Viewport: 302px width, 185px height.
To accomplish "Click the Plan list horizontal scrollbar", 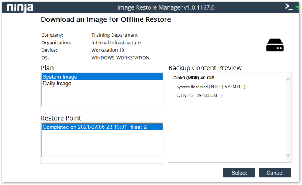I will 102,110.
